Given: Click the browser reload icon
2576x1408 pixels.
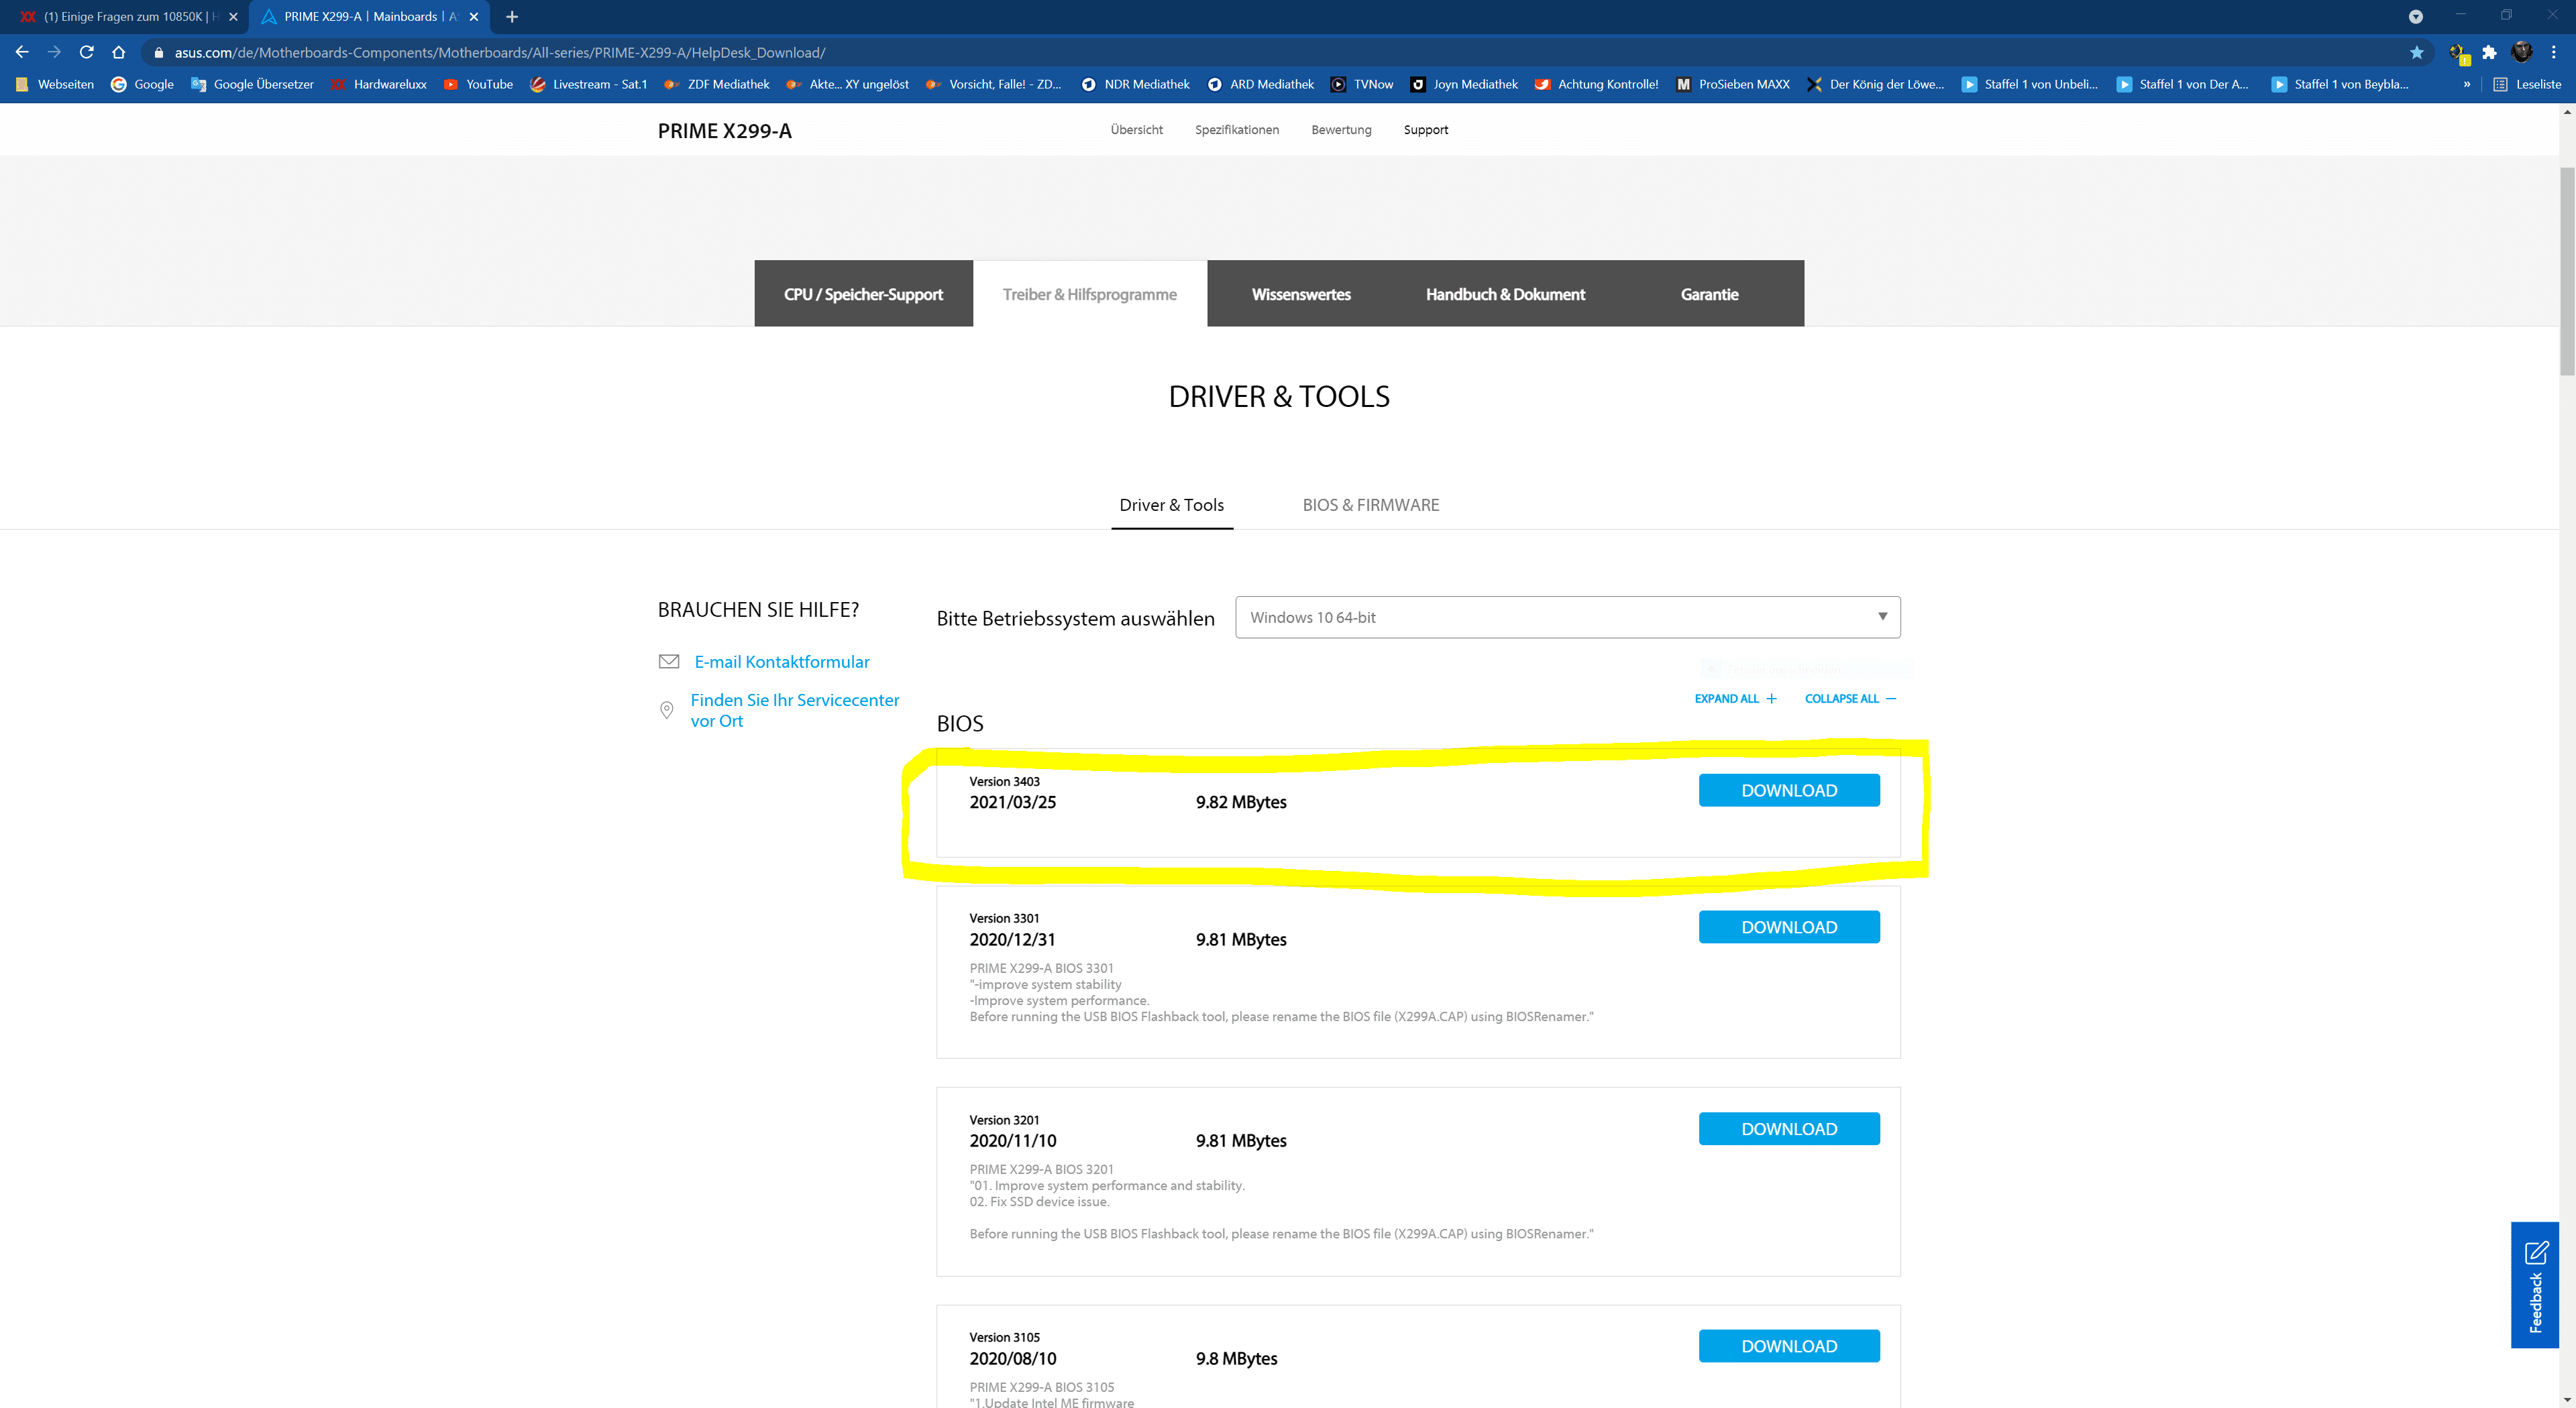Looking at the screenshot, I should click(x=87, y=52).
